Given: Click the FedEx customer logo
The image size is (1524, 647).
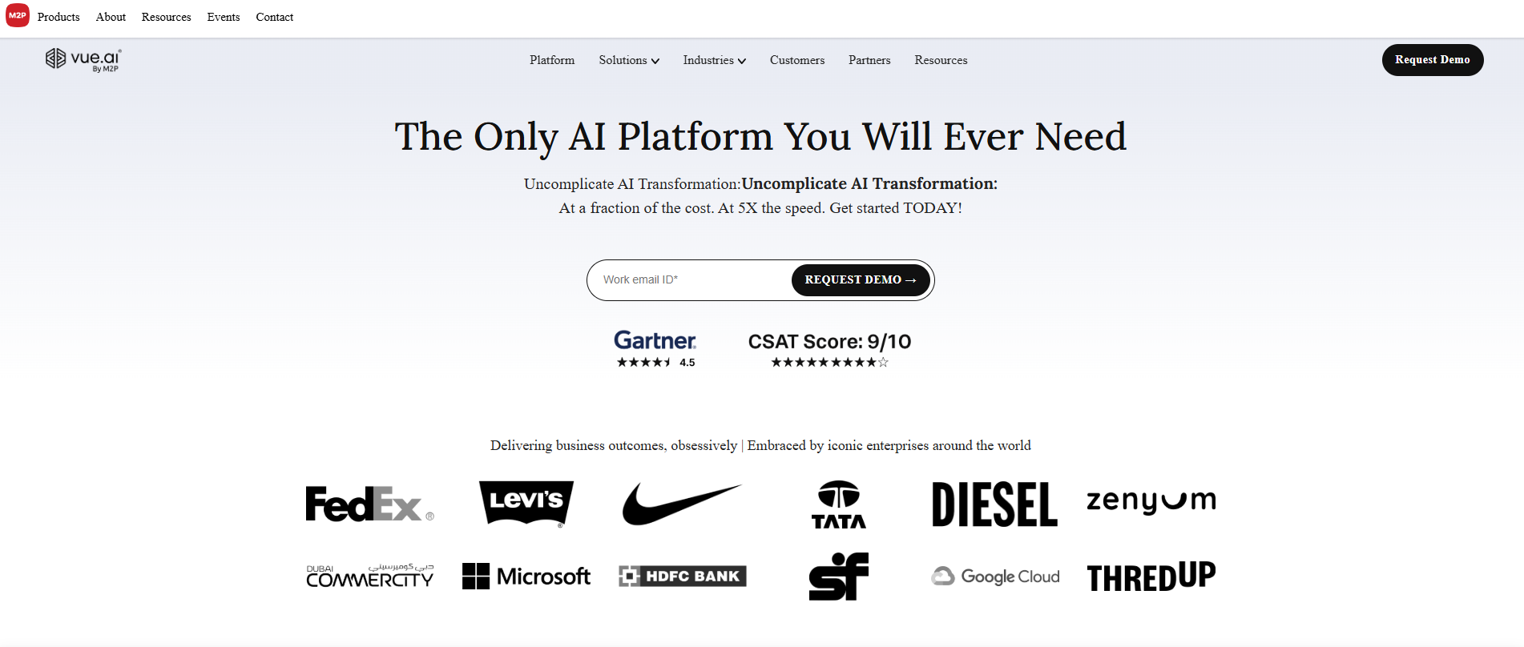Looking at the screenshot, I should coord(370,504).
